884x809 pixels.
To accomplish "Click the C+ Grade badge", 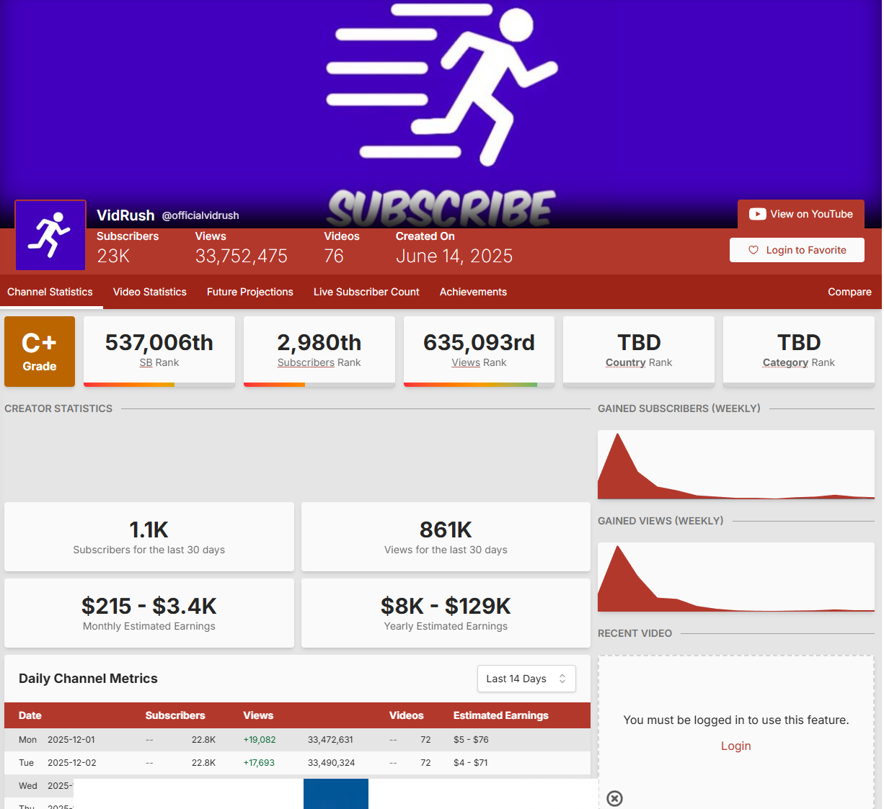I will point(40,352).
